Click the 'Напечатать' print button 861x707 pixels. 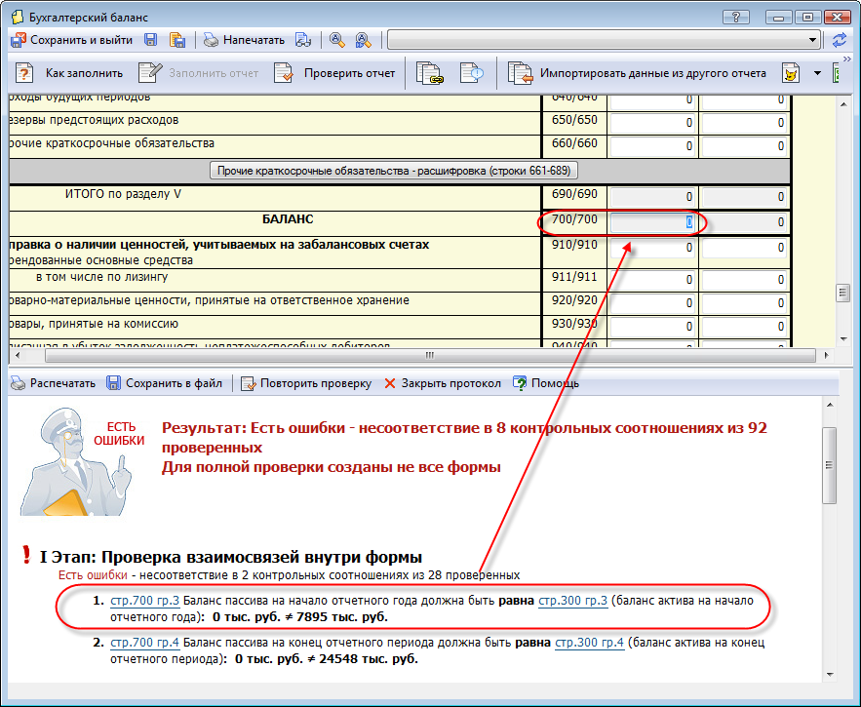click(x=244, y=40)
